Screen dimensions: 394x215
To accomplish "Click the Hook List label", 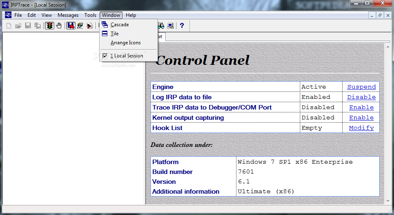I will (167, 128).
